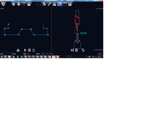Click the padlock icon in top toolbar
Image resolution: width=168 pixels, height=116 pixels.
coord(54,4)
